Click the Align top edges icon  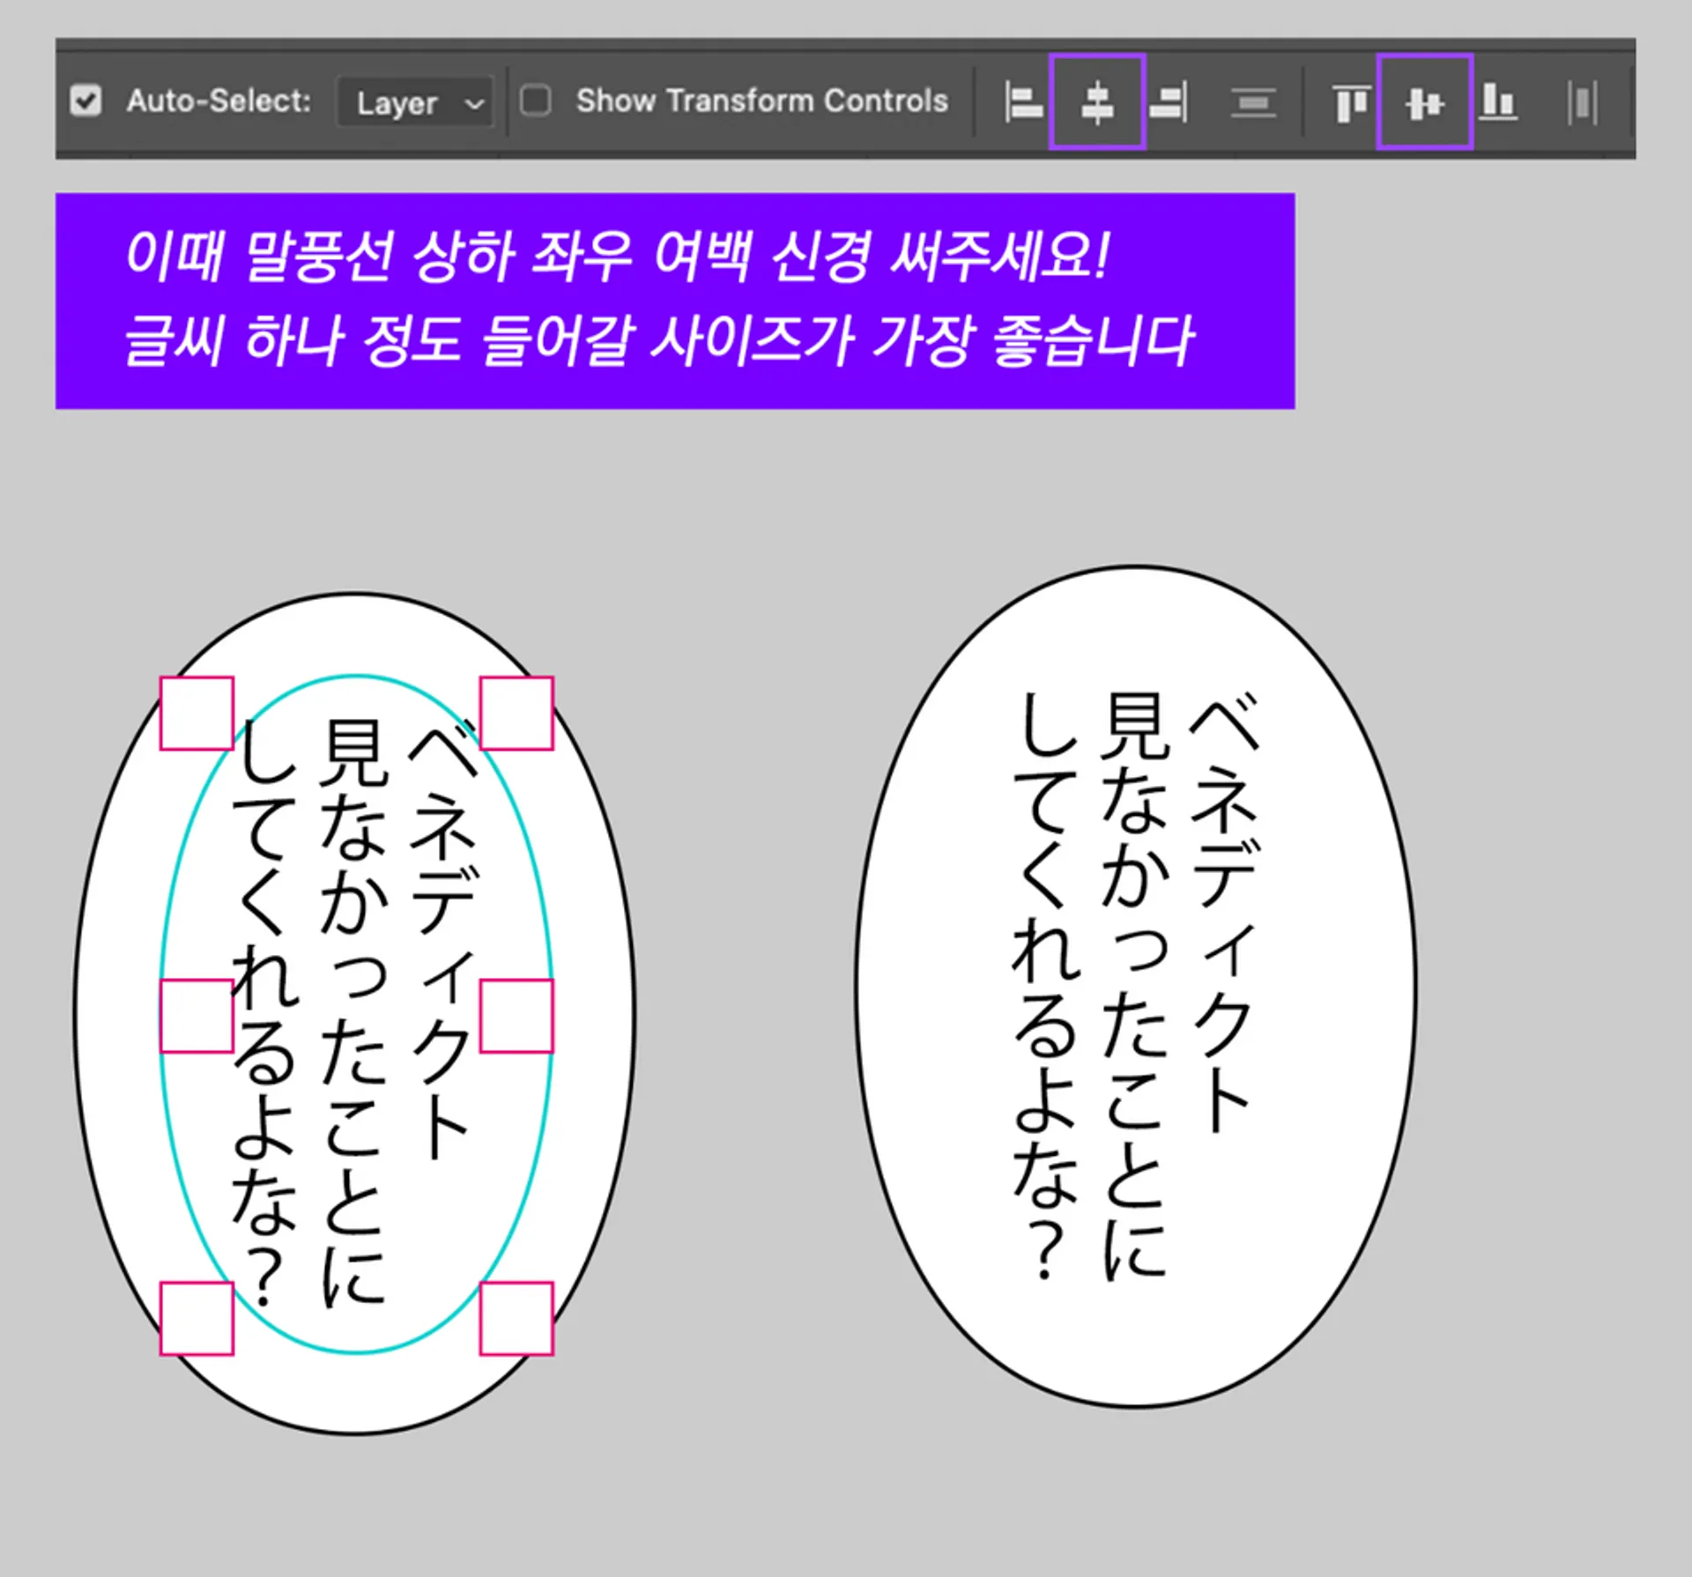pyautogui.click(x=1350, y=102)
